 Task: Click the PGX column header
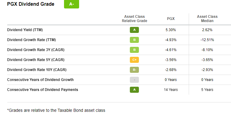pyautogui.click(x=171, y=19)
